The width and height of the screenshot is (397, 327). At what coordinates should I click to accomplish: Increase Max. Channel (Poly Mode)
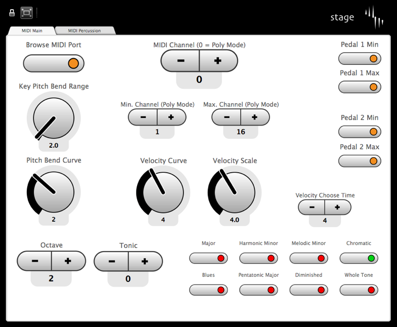coord(255,117)
